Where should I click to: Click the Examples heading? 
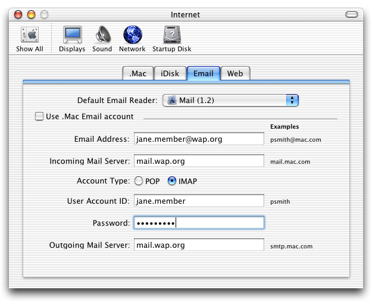coord(285,126)
